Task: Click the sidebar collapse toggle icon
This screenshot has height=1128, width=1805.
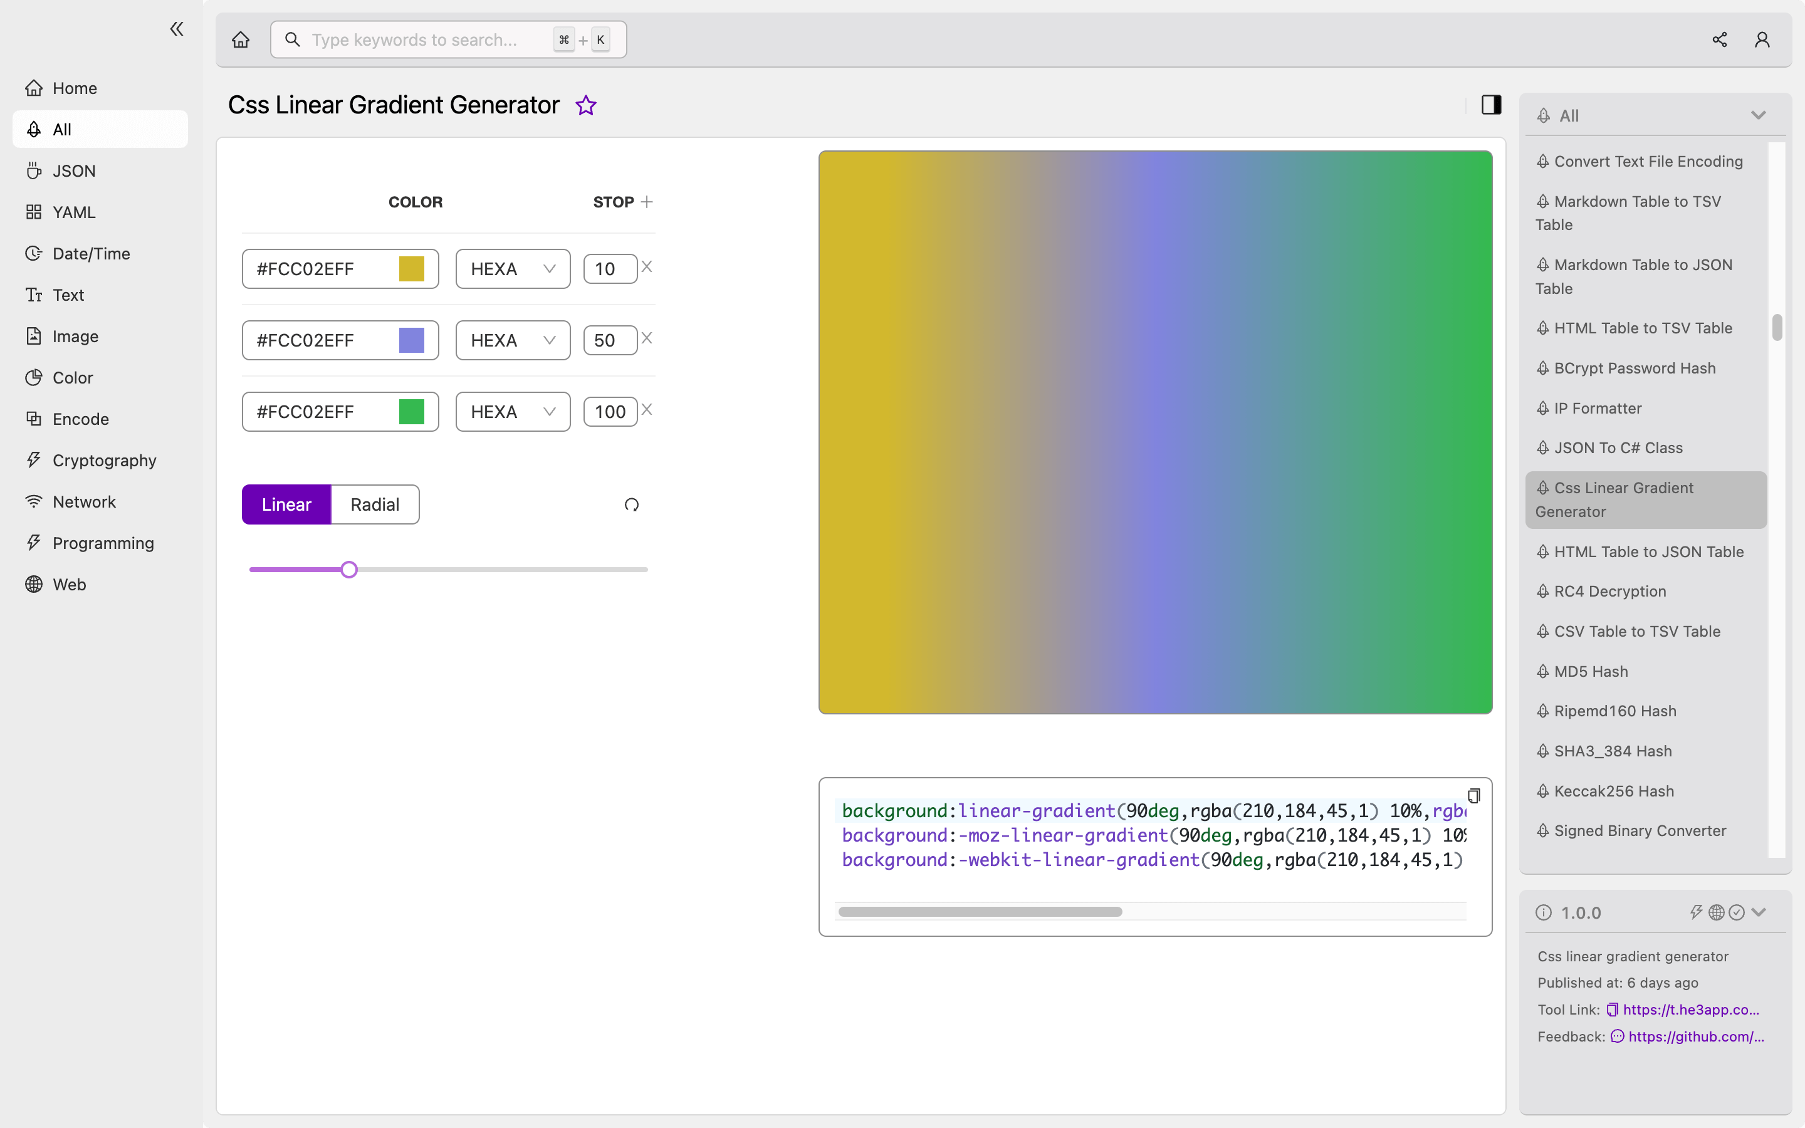Action: (x=177, y=29)
